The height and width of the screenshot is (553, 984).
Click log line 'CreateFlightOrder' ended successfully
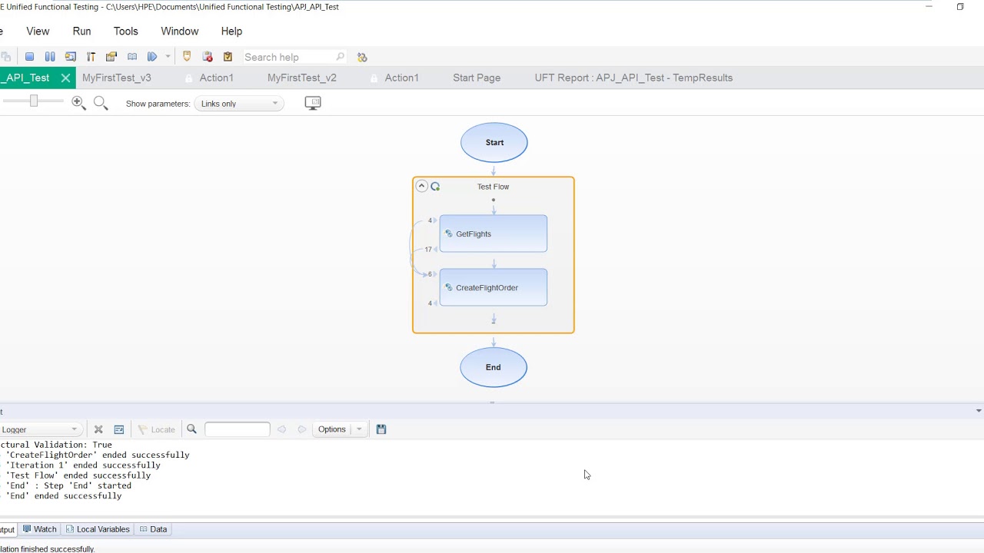pos(98,455)
